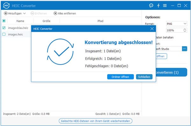Click Gewählt: 1 Datei(en) status text
This screenshot has width=191, height=126.
108,114
